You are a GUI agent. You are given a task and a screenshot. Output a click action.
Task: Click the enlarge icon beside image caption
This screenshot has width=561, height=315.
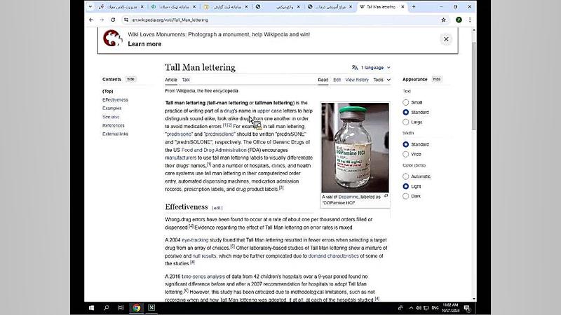click(x=386, y=196)
